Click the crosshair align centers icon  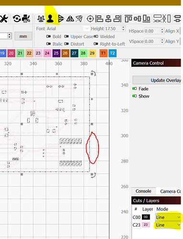tap(90, 19)
